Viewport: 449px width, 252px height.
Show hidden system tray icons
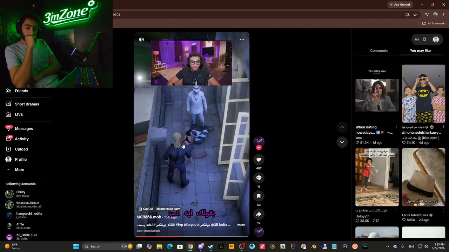[x=388, y=246]
